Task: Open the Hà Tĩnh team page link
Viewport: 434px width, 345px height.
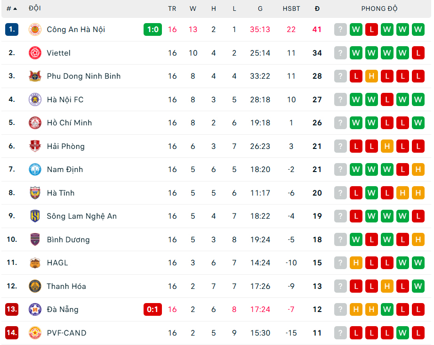Action: [x=62, y=193]
